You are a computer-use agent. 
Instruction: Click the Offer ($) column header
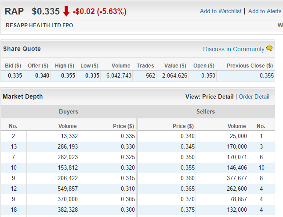(x=38, y=66)
